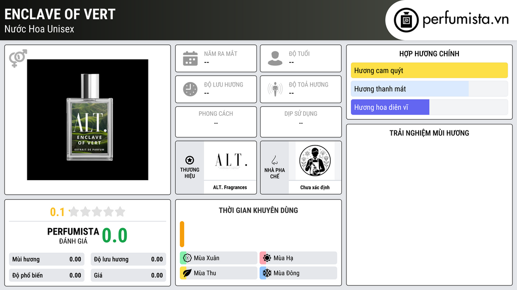Click the nose icon above Nhà pha chế
This screenshot has width=517, height=290.
click(274, 160)
